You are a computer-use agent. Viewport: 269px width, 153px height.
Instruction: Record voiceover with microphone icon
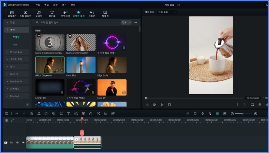point(203,113)
